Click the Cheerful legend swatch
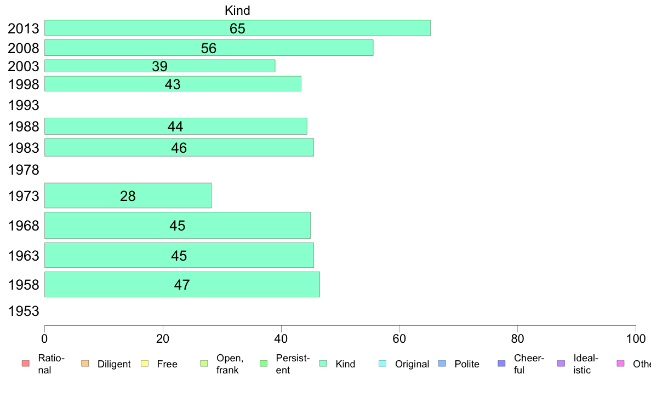Viewport: 651px width, 403px height. pos(501,364)
